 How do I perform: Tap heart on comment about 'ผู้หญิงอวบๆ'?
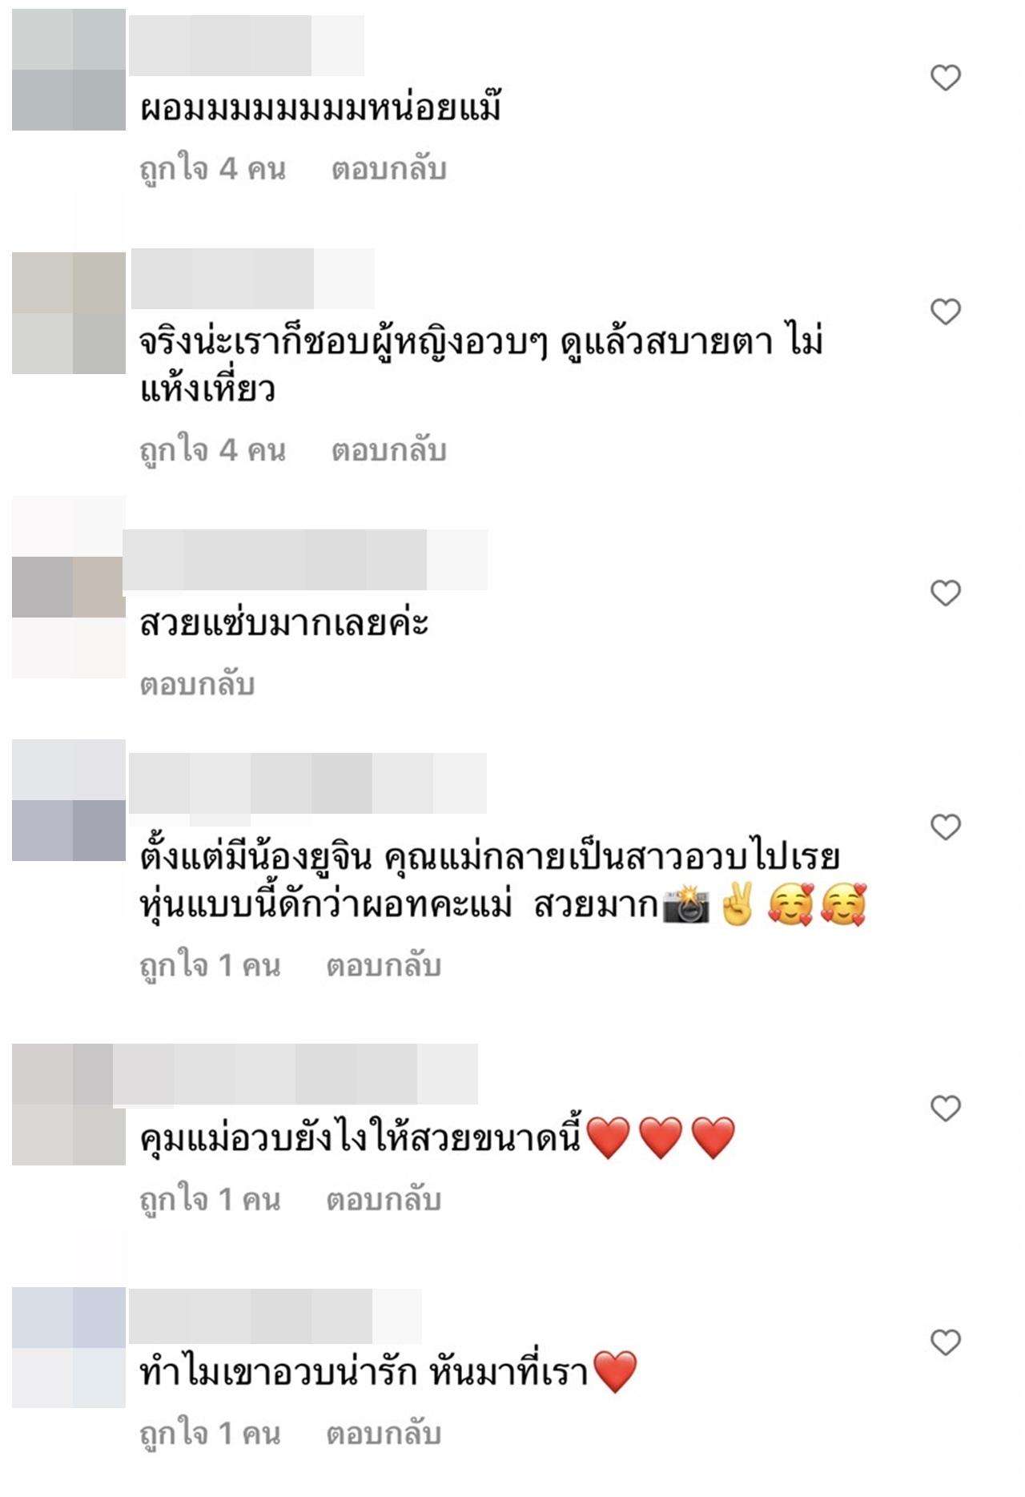point(945,312)
